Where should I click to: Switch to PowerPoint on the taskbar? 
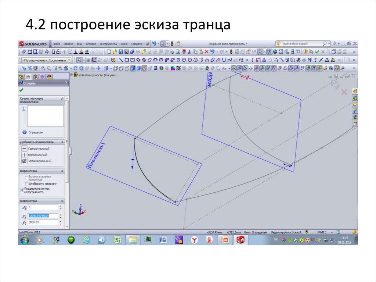(x=225, y=240)
